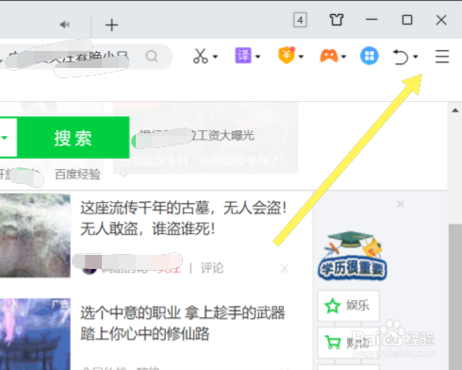Open the 百度经验 link
Image resolution: width=462 pixels, height=370 pixels.
click(77, 175)
